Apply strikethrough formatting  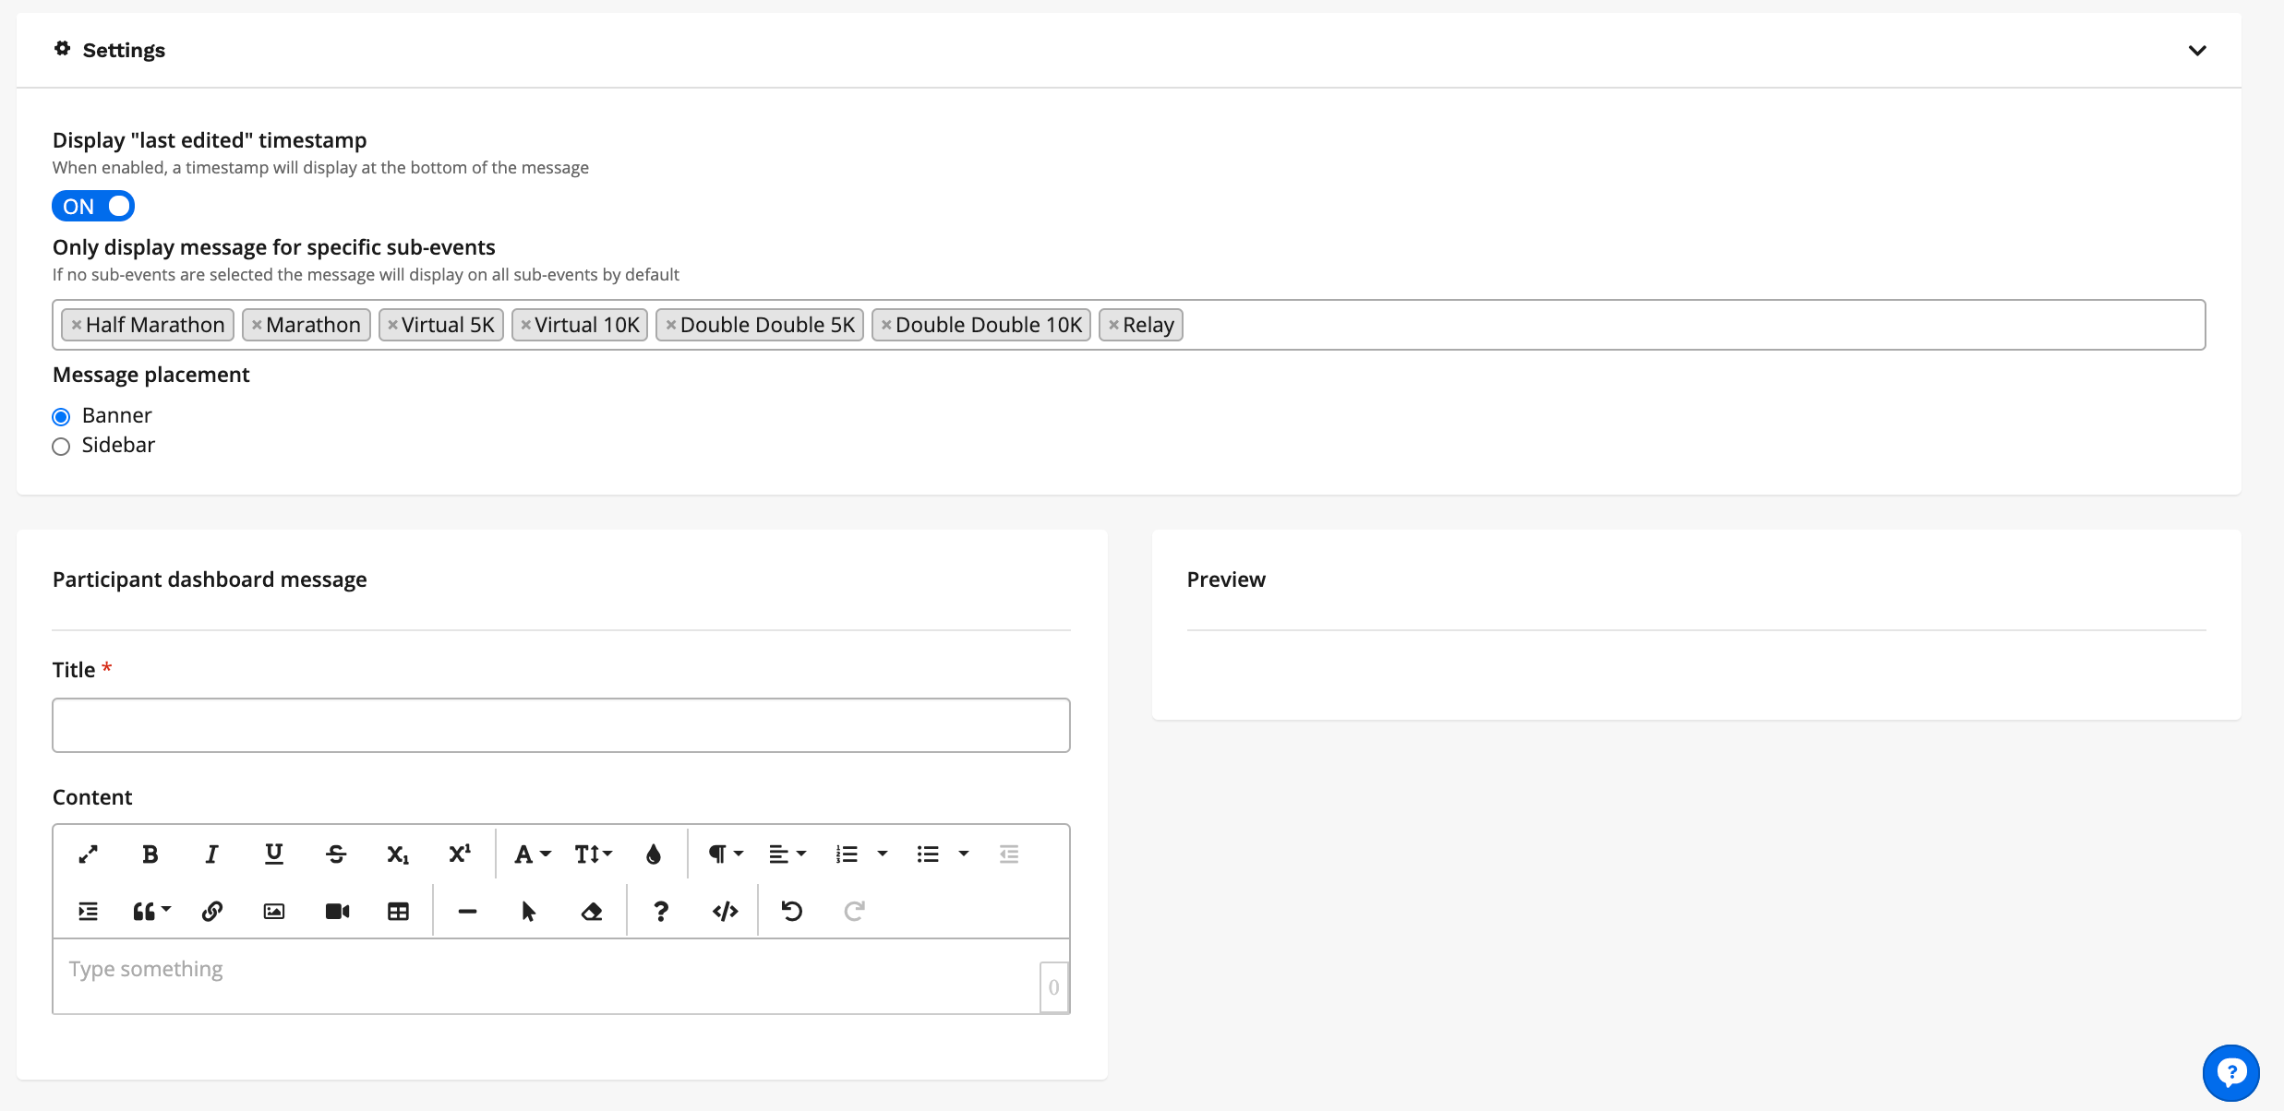tap(336, 854)
